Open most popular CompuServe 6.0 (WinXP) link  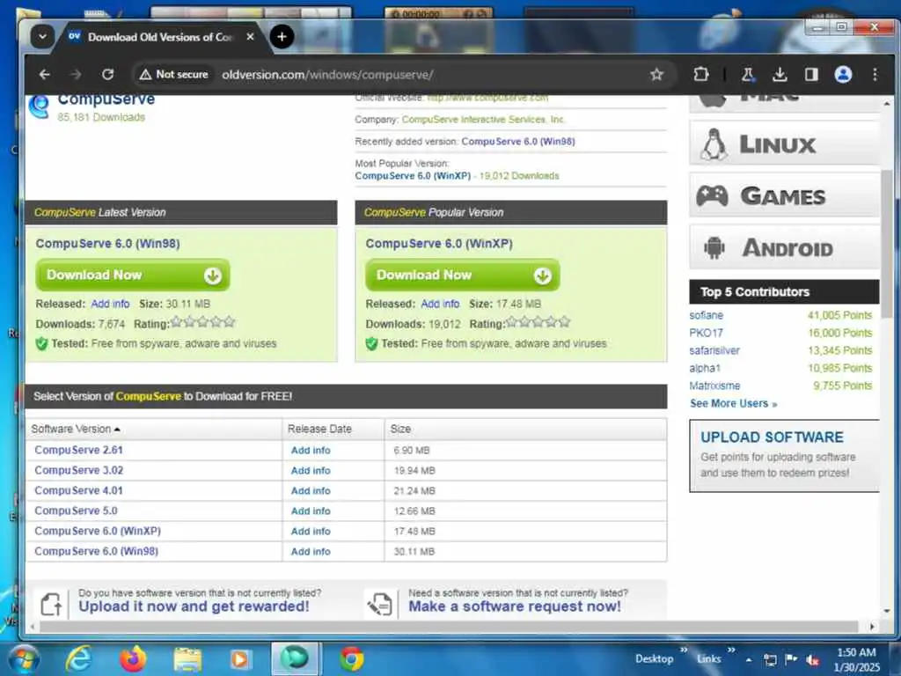coord(413,176)
